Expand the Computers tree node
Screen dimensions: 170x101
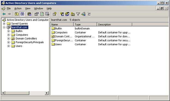[8, 35]
